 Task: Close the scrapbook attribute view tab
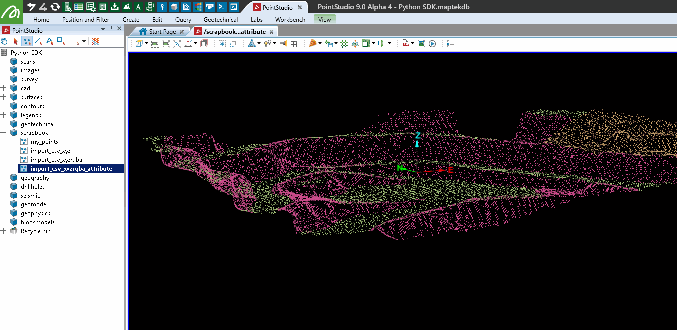coord(271,32)
